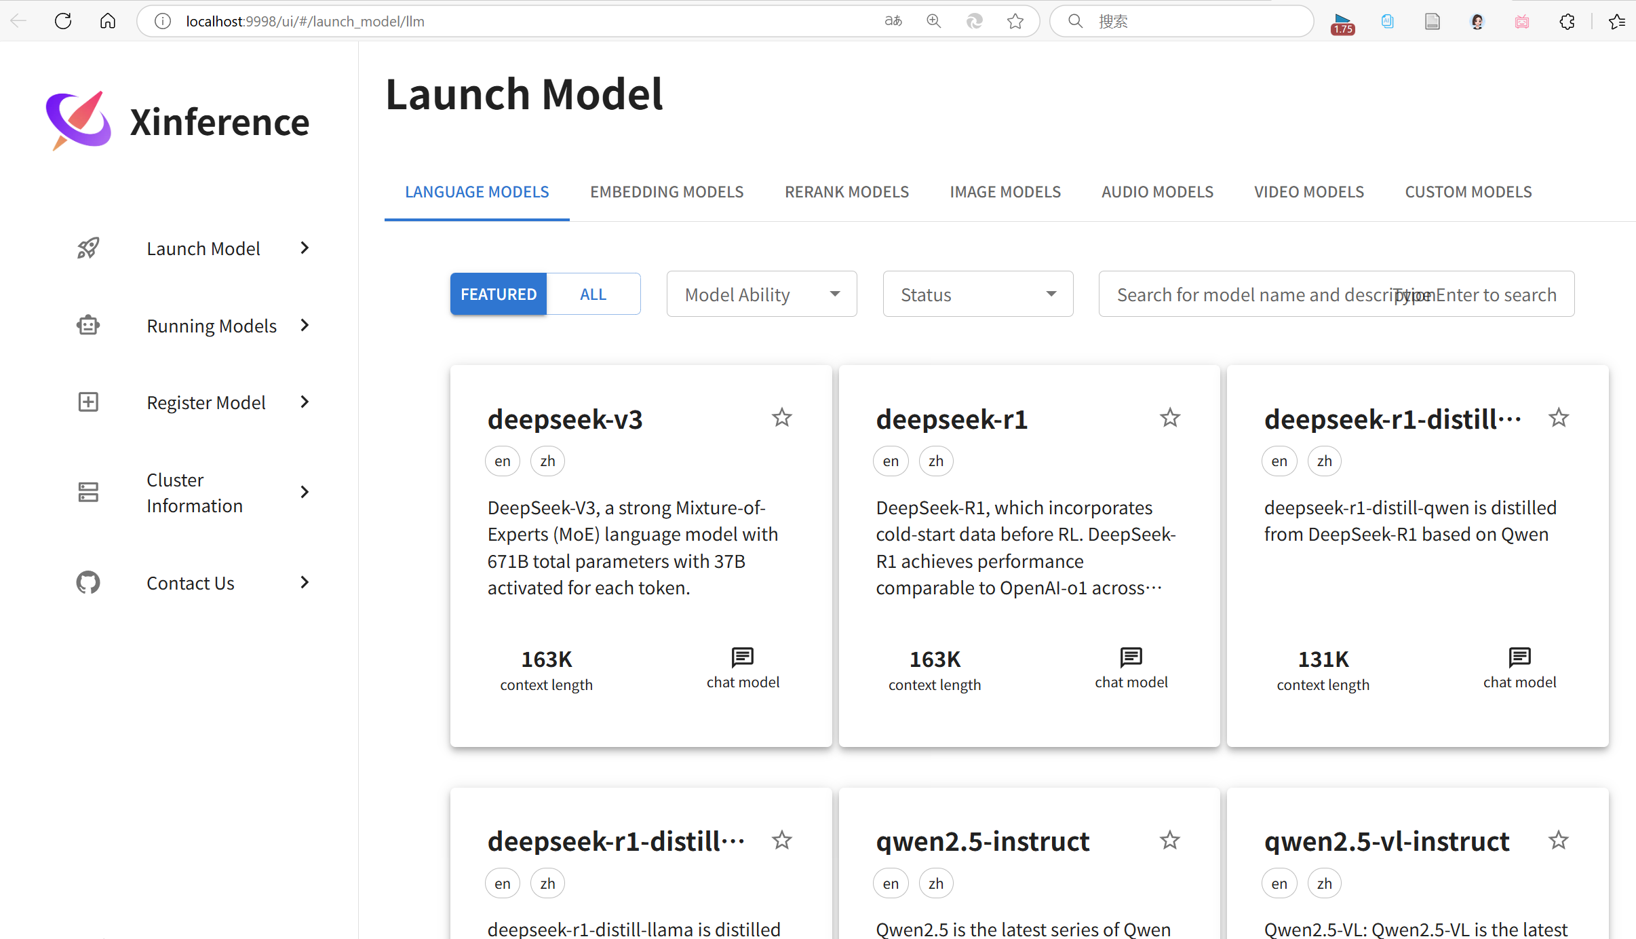Switch to the Embedding Models tab
The width and height of the screenshot is (1636, 939).
[666, 192]
